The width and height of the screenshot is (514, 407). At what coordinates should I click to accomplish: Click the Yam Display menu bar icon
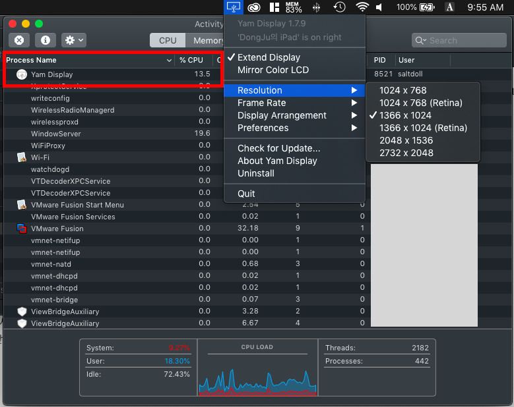[234, 7]
